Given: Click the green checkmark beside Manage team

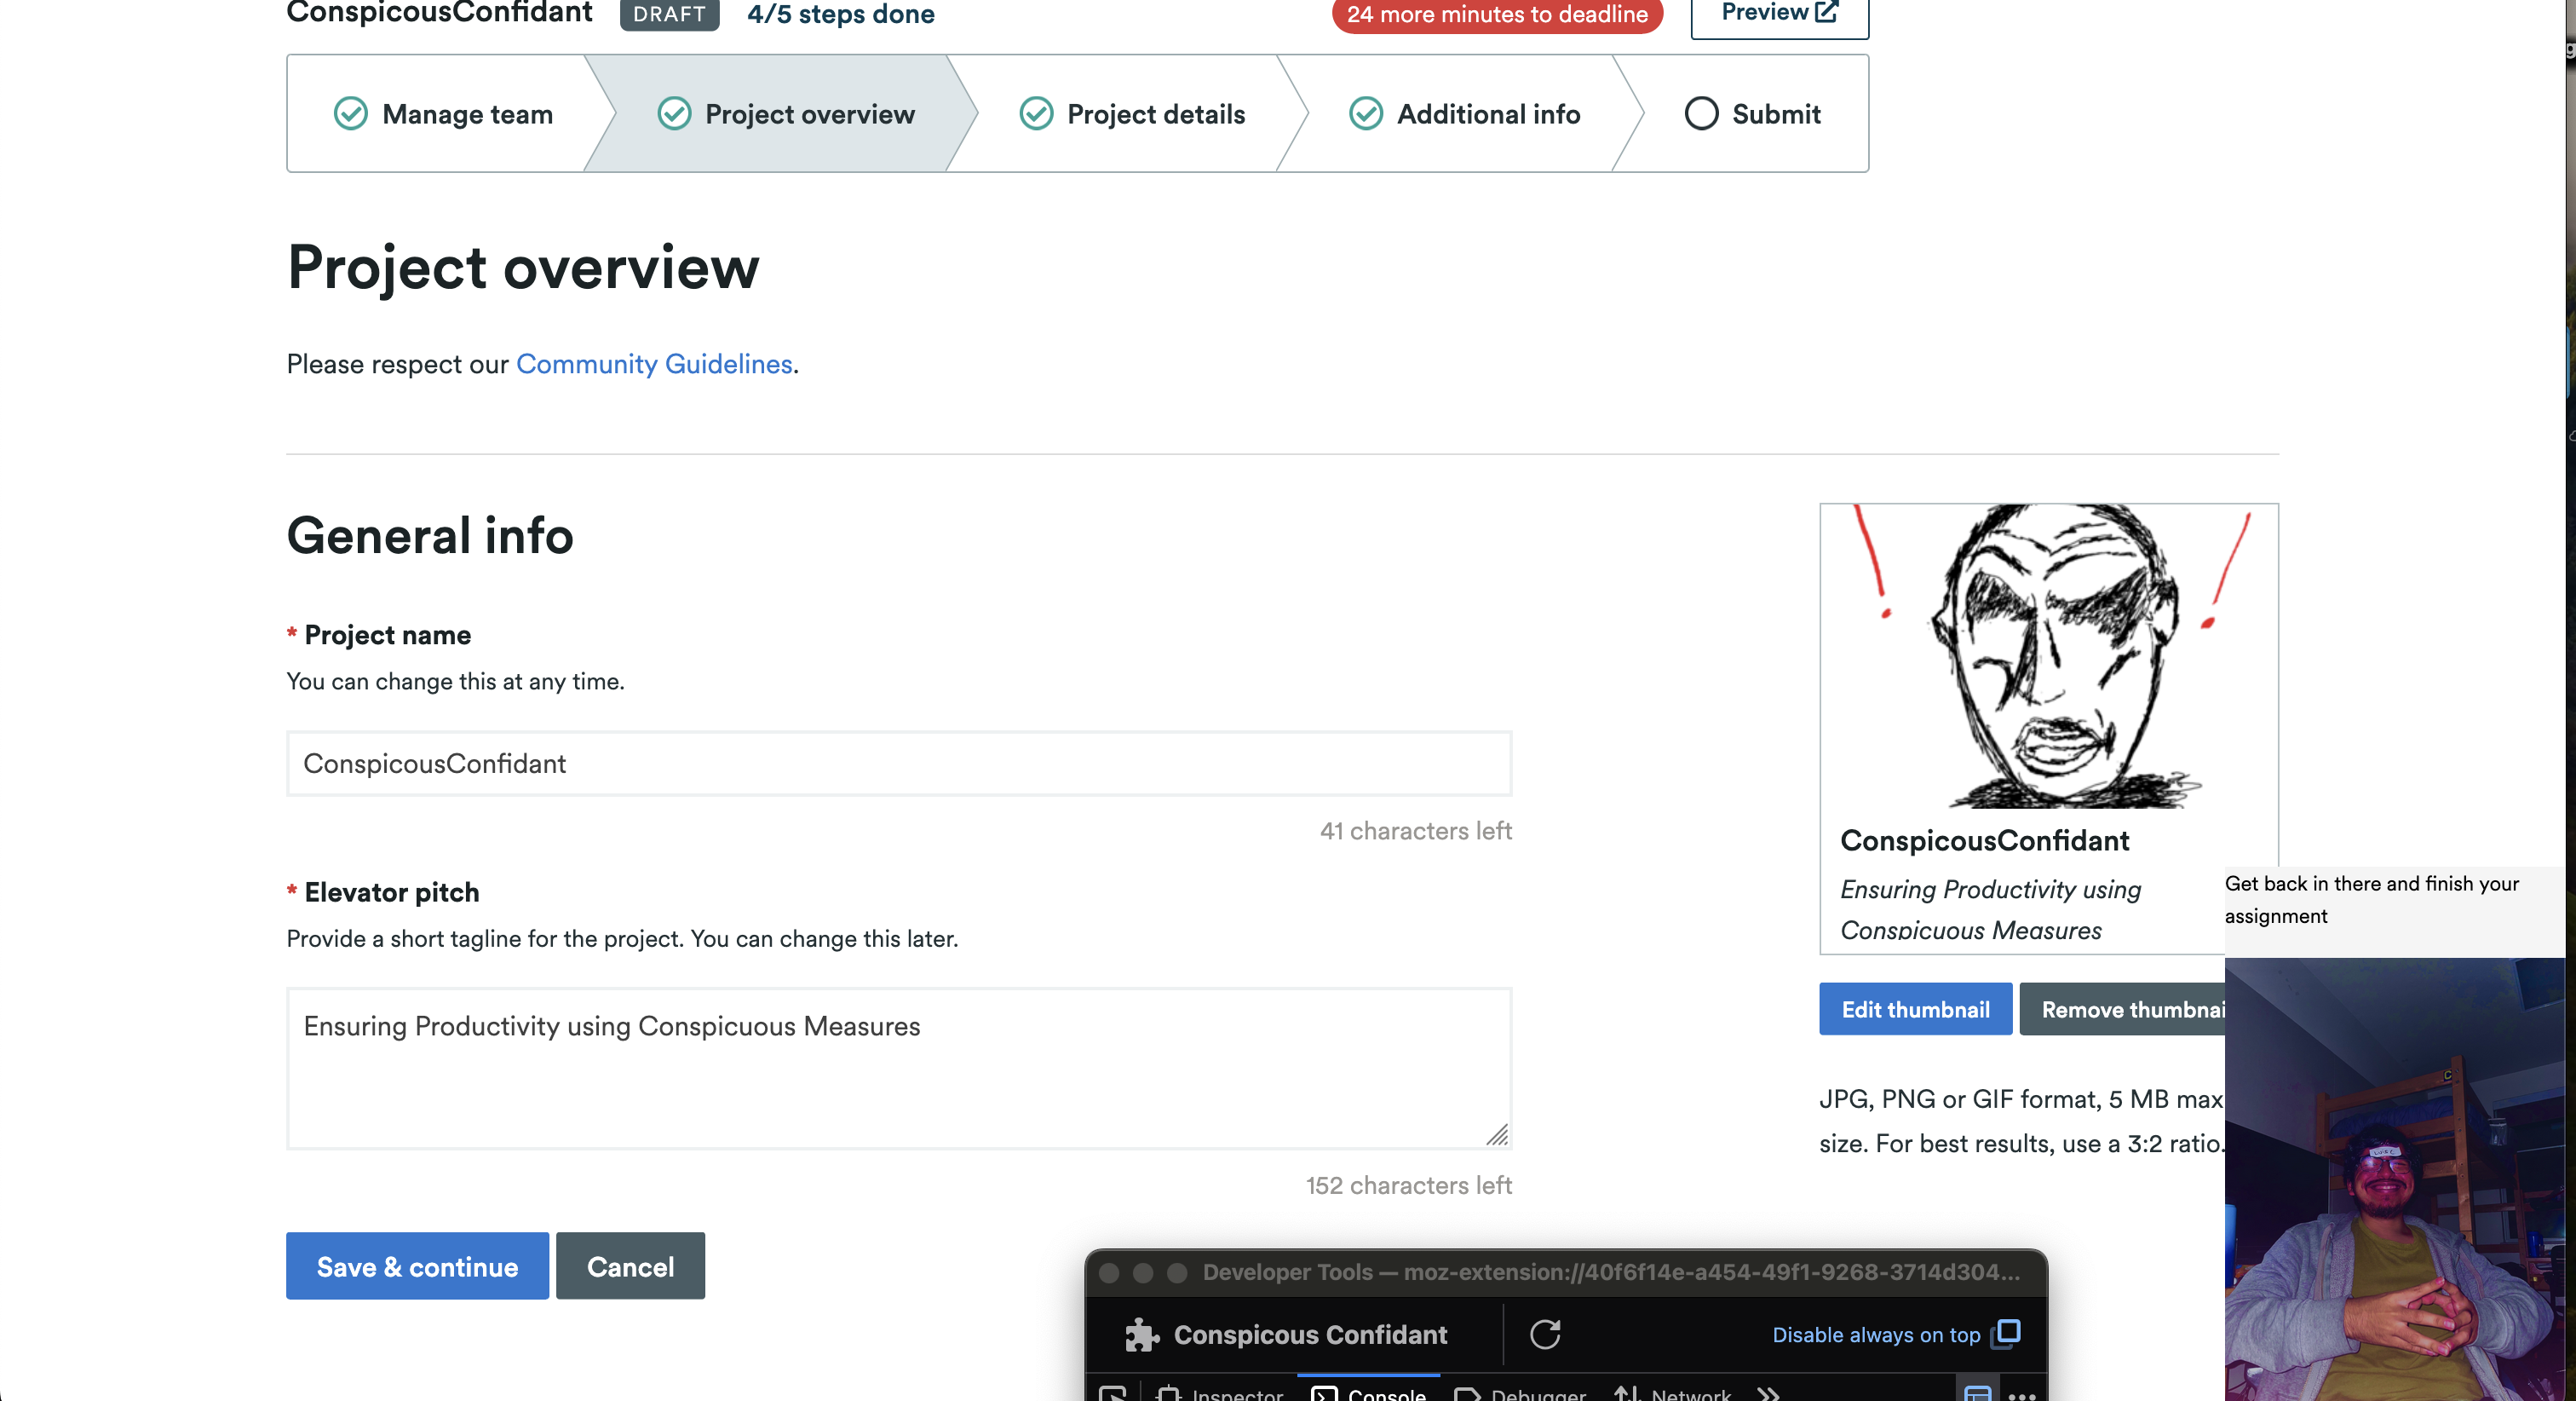Looking at the screenshot, I should 350,114.
